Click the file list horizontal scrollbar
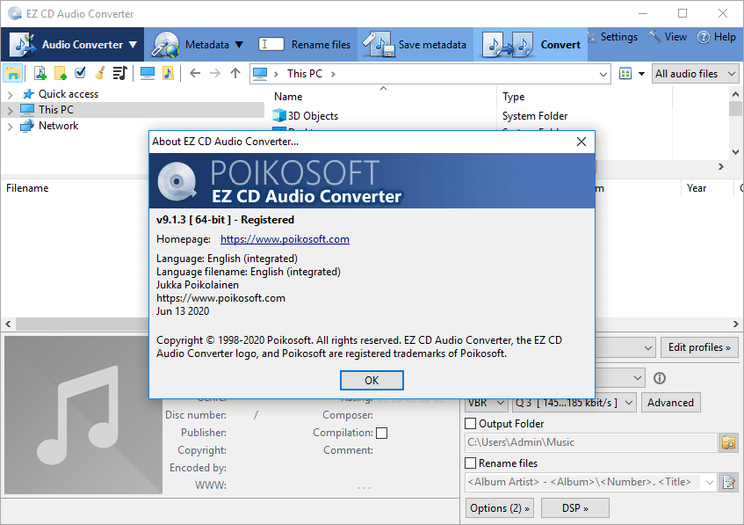This screenshot has height=525, width=744. pyautogui.click(x=372, y=324)
